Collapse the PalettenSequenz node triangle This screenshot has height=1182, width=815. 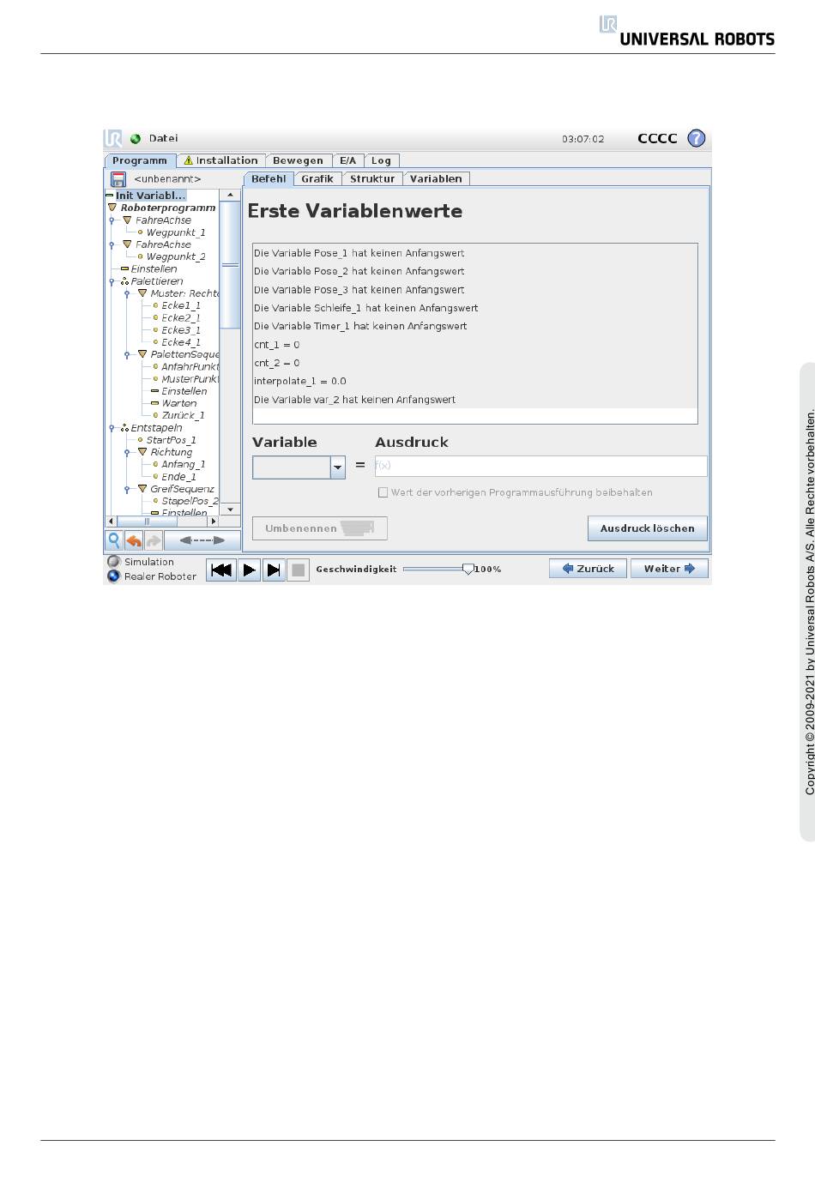coord(142,354)
